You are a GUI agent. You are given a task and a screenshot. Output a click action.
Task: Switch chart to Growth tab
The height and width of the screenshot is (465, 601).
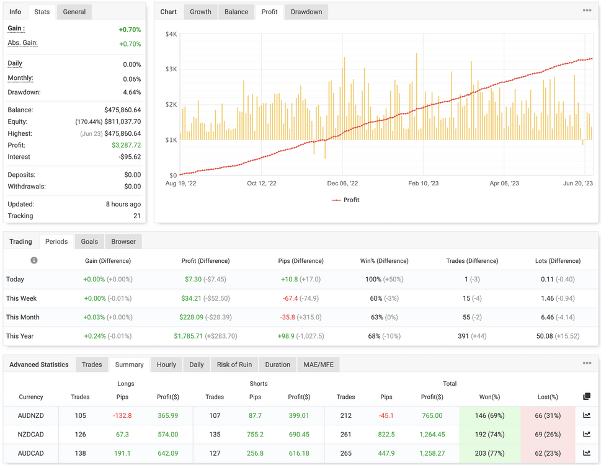pyautogui.click(x=200, y=12)
